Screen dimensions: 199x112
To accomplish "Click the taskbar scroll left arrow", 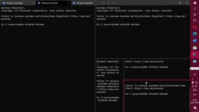I will 192,68.
